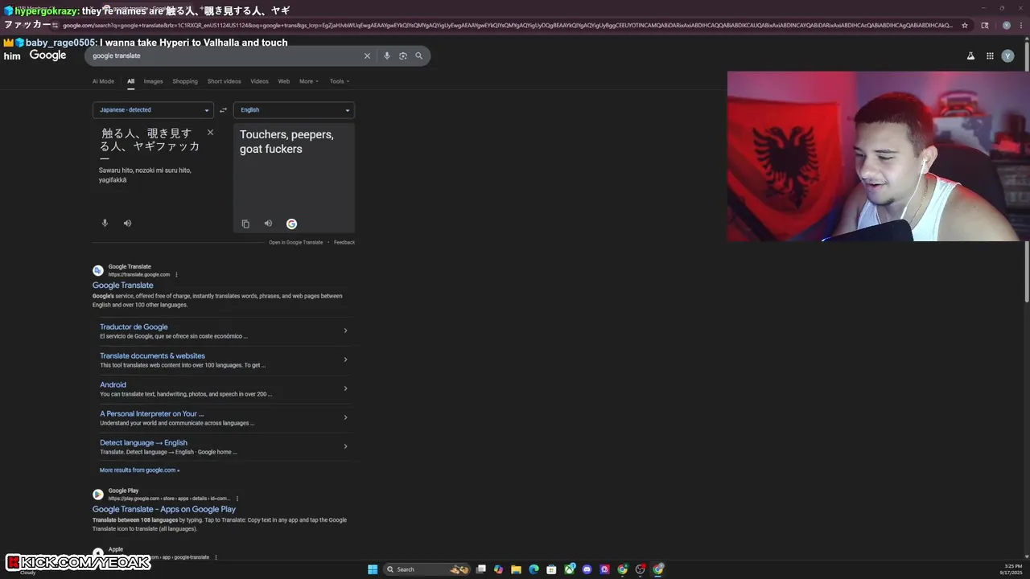Open the Windows Start menu
The image size is (1030, 579).
tap(373, 569)
